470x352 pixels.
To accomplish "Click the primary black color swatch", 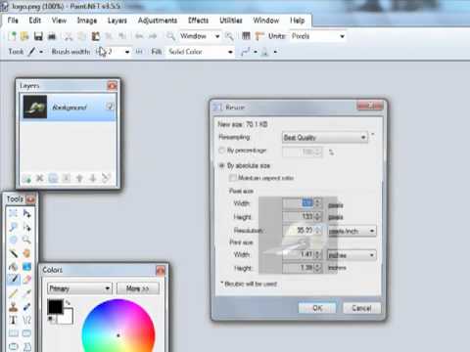I will (55, 307).
